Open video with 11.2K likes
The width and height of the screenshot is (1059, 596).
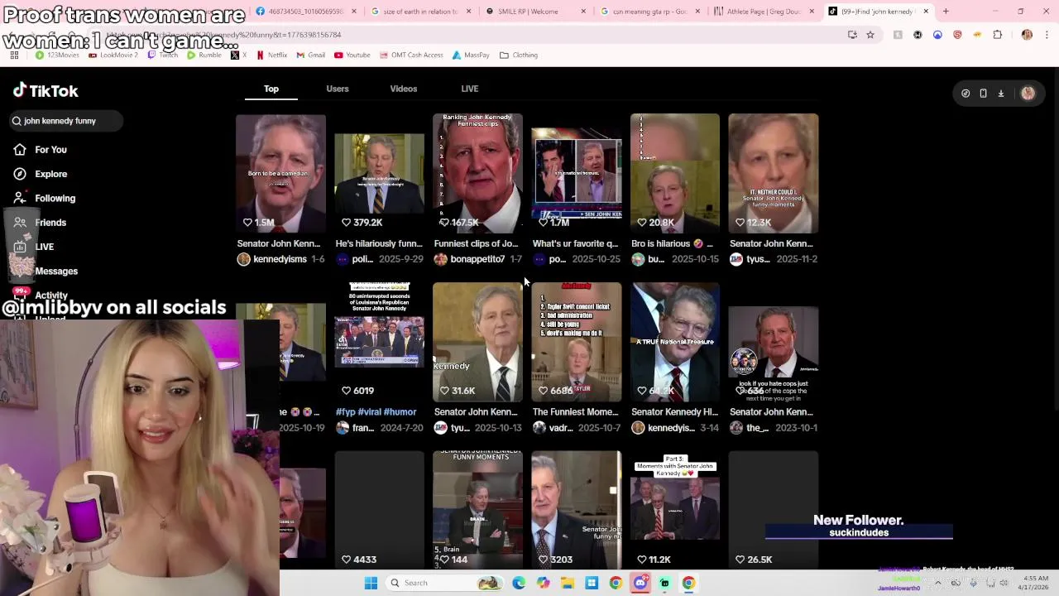[675, 511]
